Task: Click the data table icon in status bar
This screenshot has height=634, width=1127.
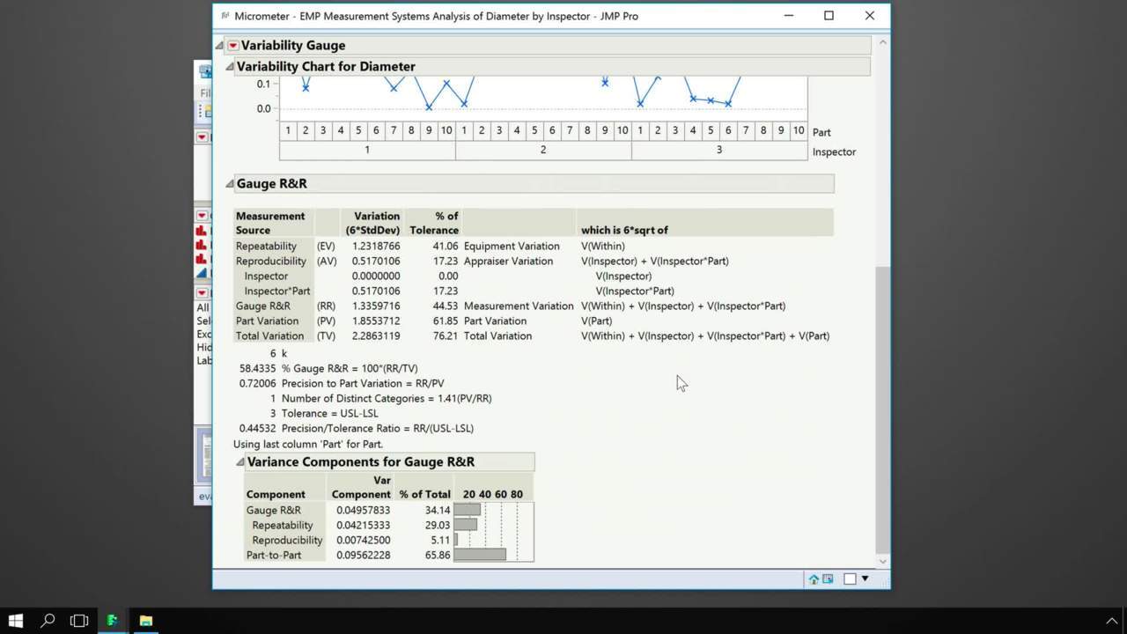Action: 828,579
